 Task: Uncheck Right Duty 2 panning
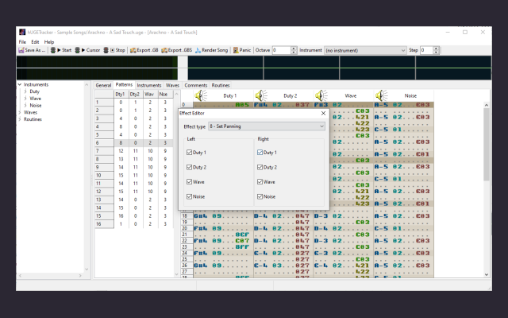tap(260, 167)
